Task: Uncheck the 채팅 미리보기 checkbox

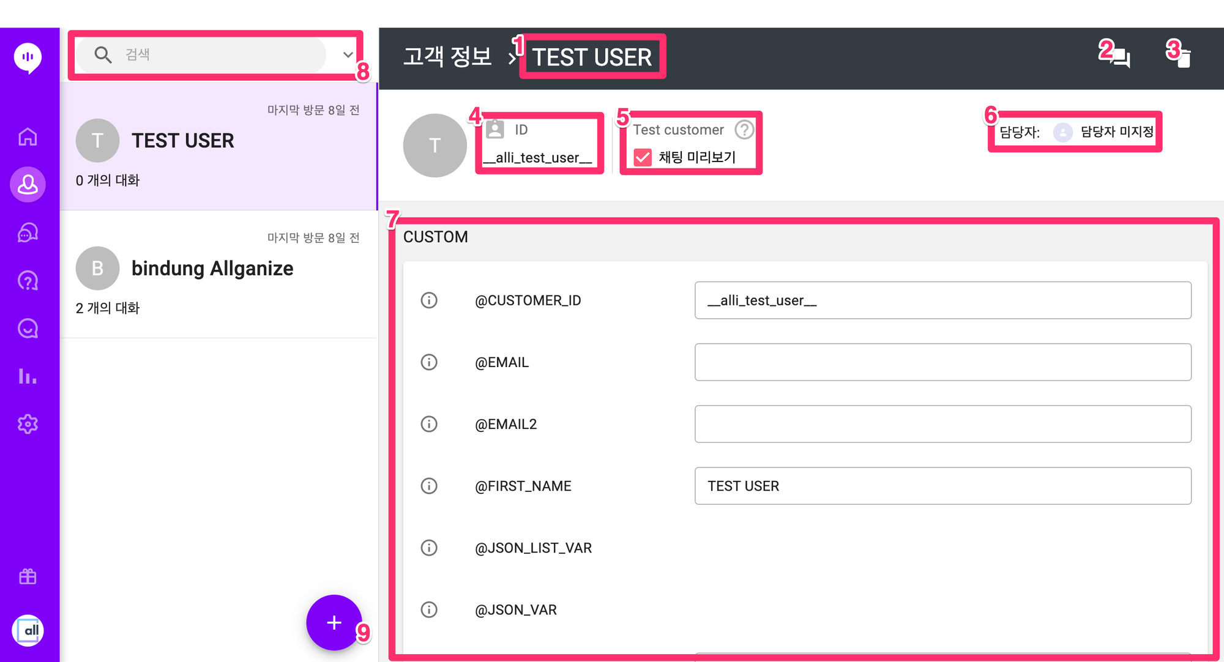Action: pos(643,157)
